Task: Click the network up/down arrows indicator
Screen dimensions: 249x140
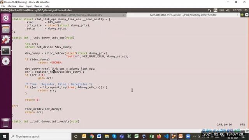Action: point(210,10)
